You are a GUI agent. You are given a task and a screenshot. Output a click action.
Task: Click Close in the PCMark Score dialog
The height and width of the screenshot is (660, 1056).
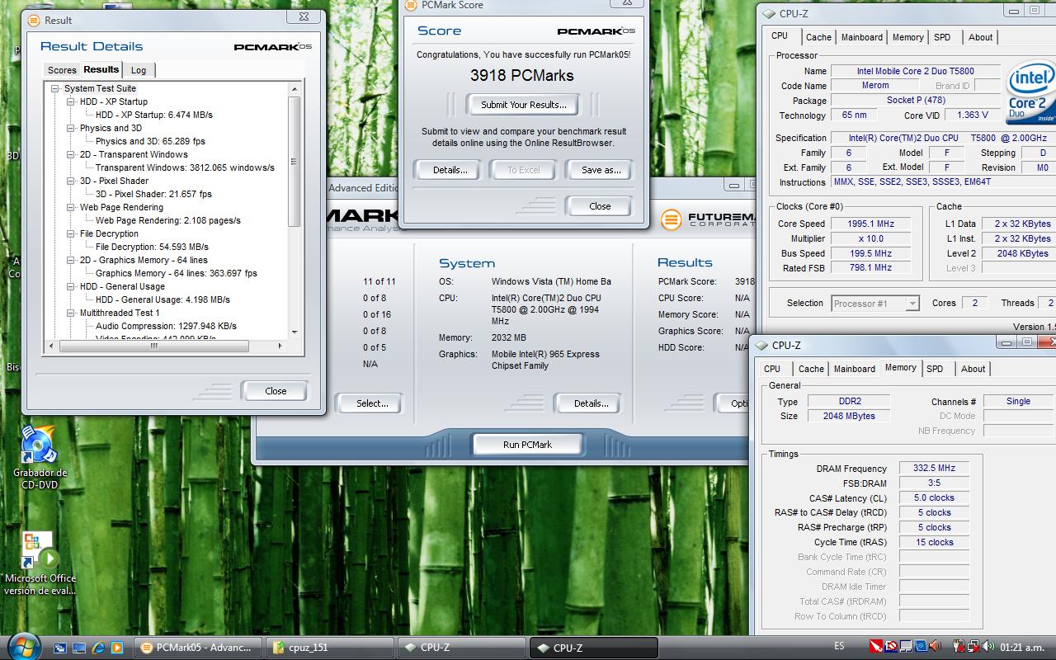pyautogui.click(x=600, y=206)
